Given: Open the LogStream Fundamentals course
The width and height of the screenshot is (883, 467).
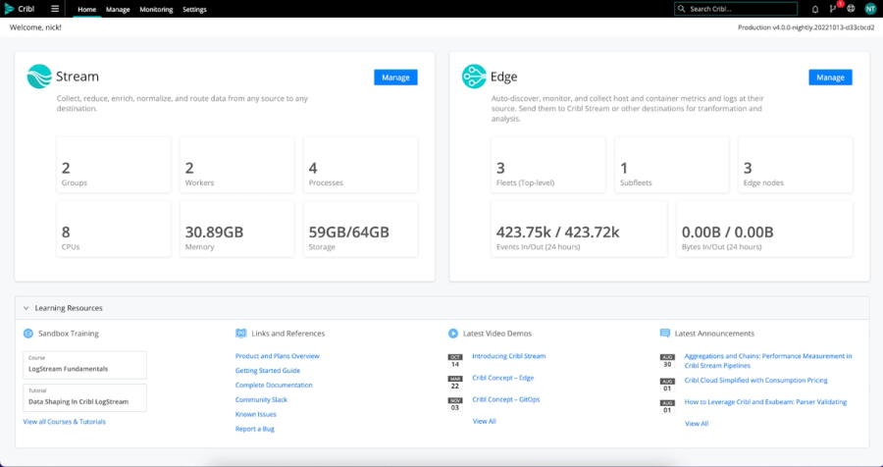Looking at the screenshot, I should [x=85, y=365].
